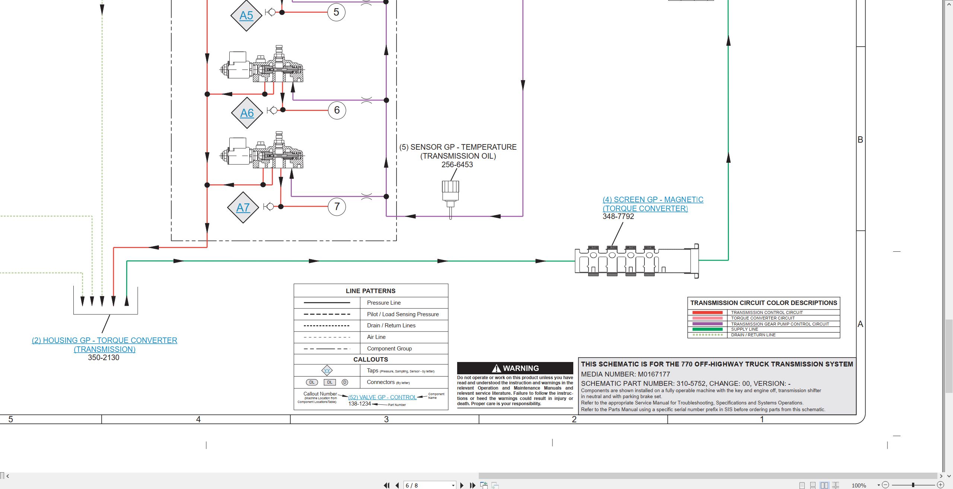Click the grid row label B
The image size is (953, 489).
click(860, 140)
